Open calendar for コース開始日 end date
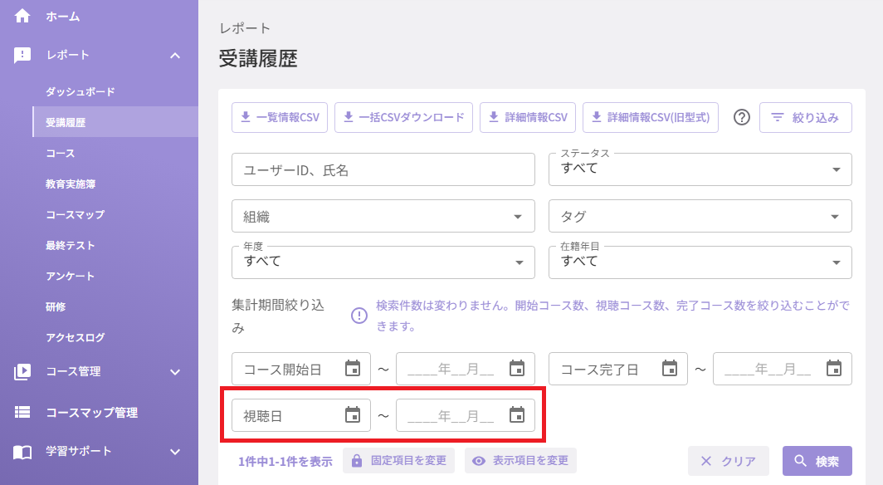The width and height of the screenshot is (883, 485). coord(517,369)
